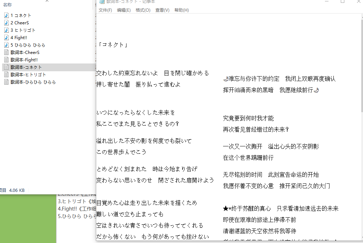
Task: Select the highlighted file 歌词本-コネクト
Action: click(26, 67)
